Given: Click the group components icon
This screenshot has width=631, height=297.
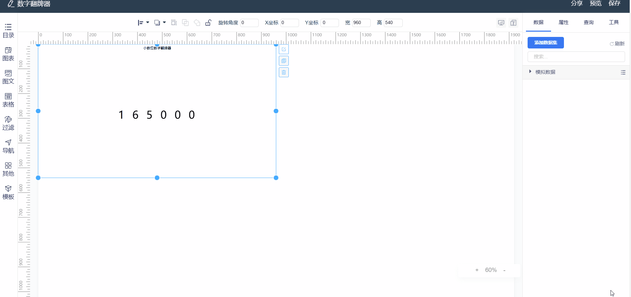Looking at the screenshot, I should coord(185,23).
